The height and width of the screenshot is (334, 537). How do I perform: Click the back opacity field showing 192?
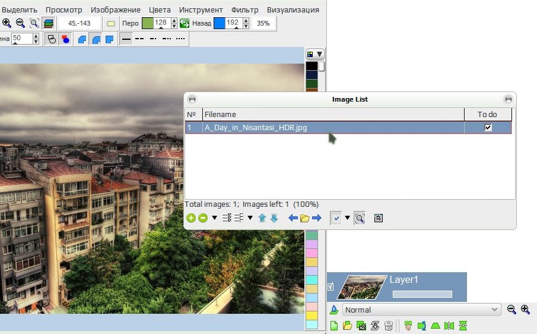[x=234, y=23]
